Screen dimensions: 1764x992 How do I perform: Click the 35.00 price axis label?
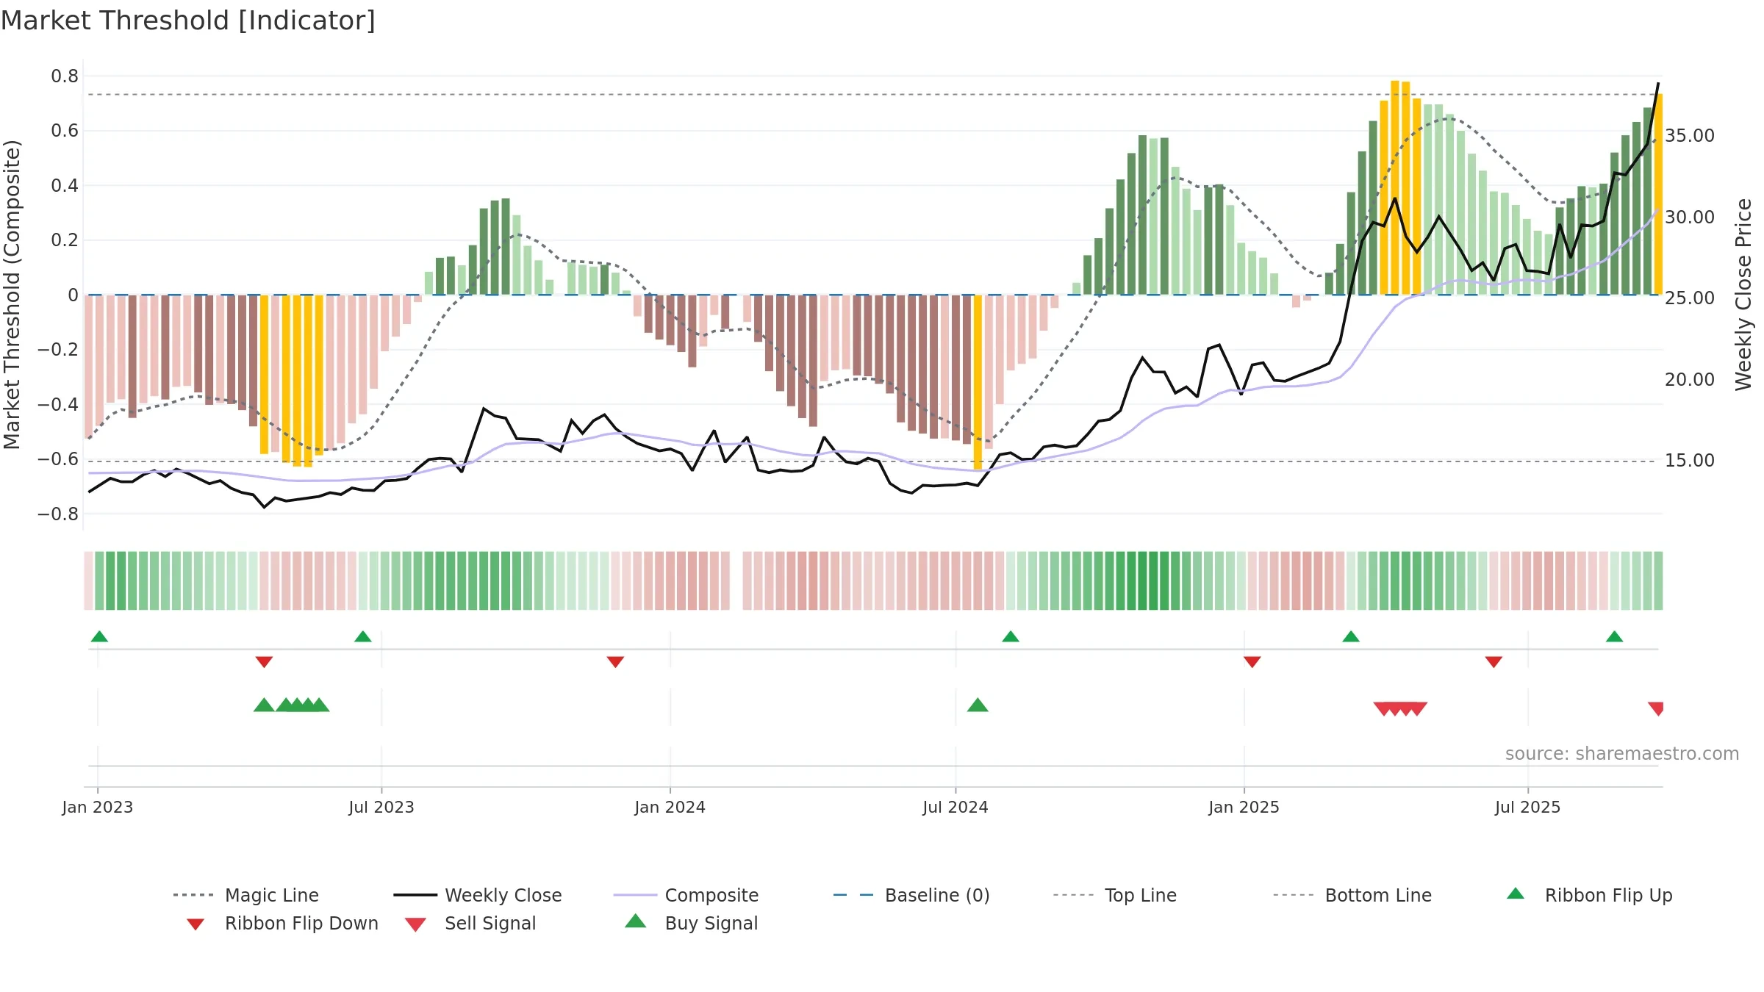click(1690, 136)
